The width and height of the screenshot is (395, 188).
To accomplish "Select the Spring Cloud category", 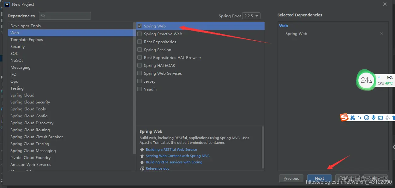I will 71,95.
